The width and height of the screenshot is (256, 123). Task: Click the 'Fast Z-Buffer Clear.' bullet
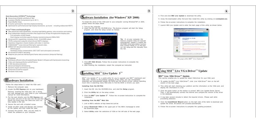point(15,22)
